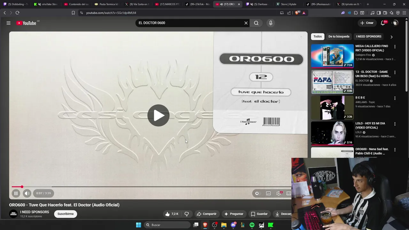Reload the page in browser
The width and height of the screenshot is (409, 230).
click(x=17, y=13)
